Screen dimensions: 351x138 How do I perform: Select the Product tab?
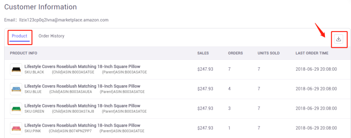point(20,36)
